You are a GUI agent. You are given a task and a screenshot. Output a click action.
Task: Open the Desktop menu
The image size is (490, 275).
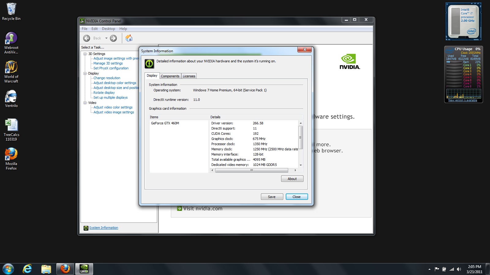point(108,29)
